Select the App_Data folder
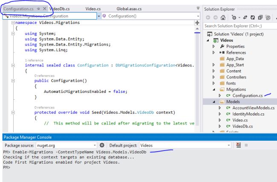This screenshot has width=277, height=182. coord(235,59)
